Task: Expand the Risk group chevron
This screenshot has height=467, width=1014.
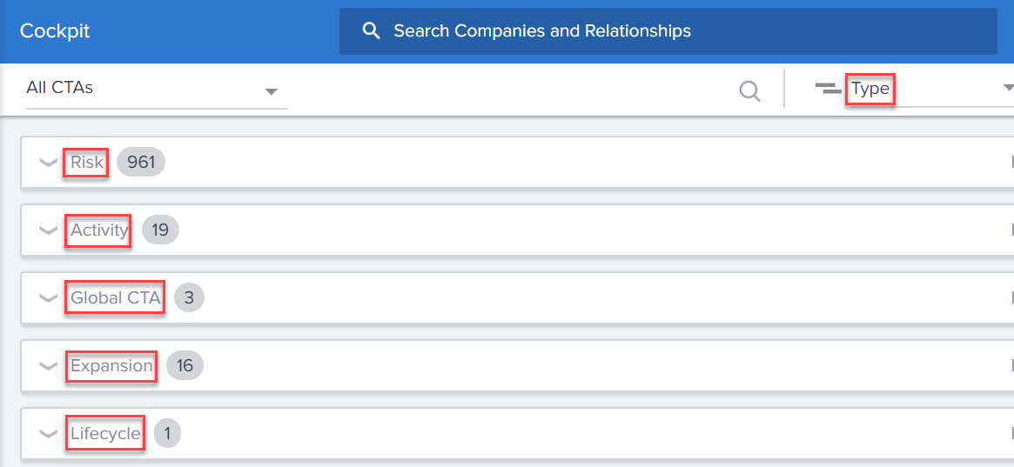Action: tap(48, 162)
